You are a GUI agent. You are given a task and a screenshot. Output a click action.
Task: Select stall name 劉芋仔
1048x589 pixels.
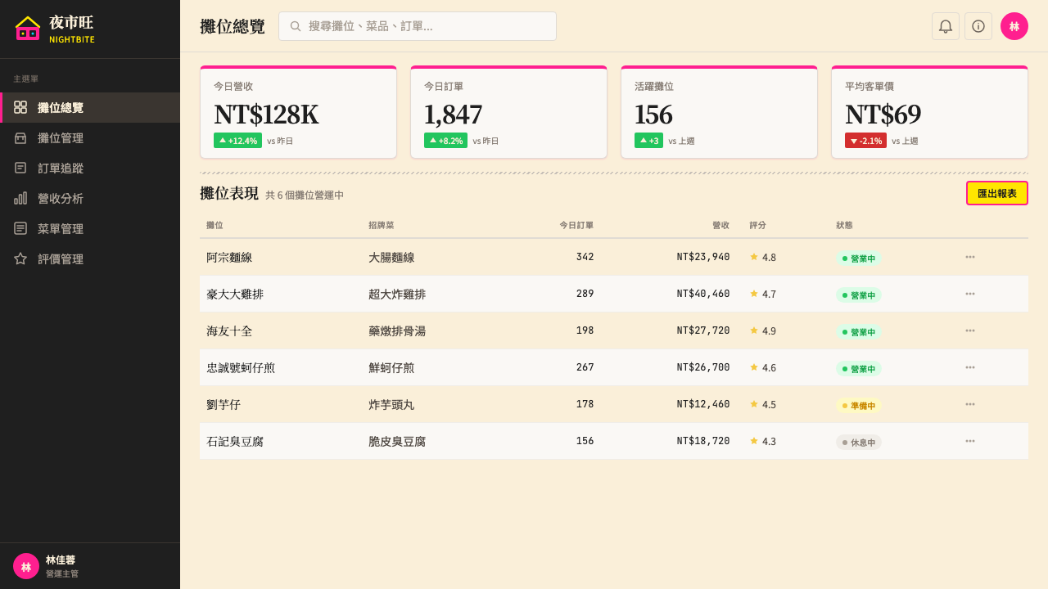(x=224, y=404)
